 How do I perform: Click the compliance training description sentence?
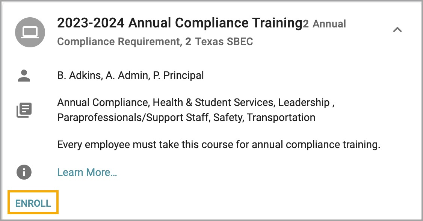tap(219, 144)
